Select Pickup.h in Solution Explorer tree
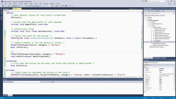This screenshot has width=176, height=99. pos(157,42)
